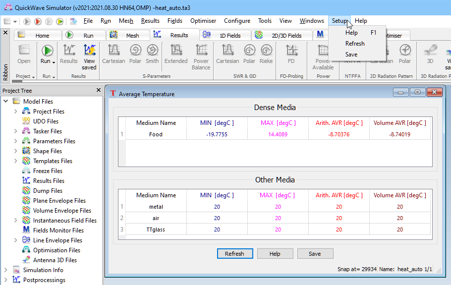Click Refresh in Average Temperature window
The width and height of the screenshot is (451, 285).
(235, 254)
